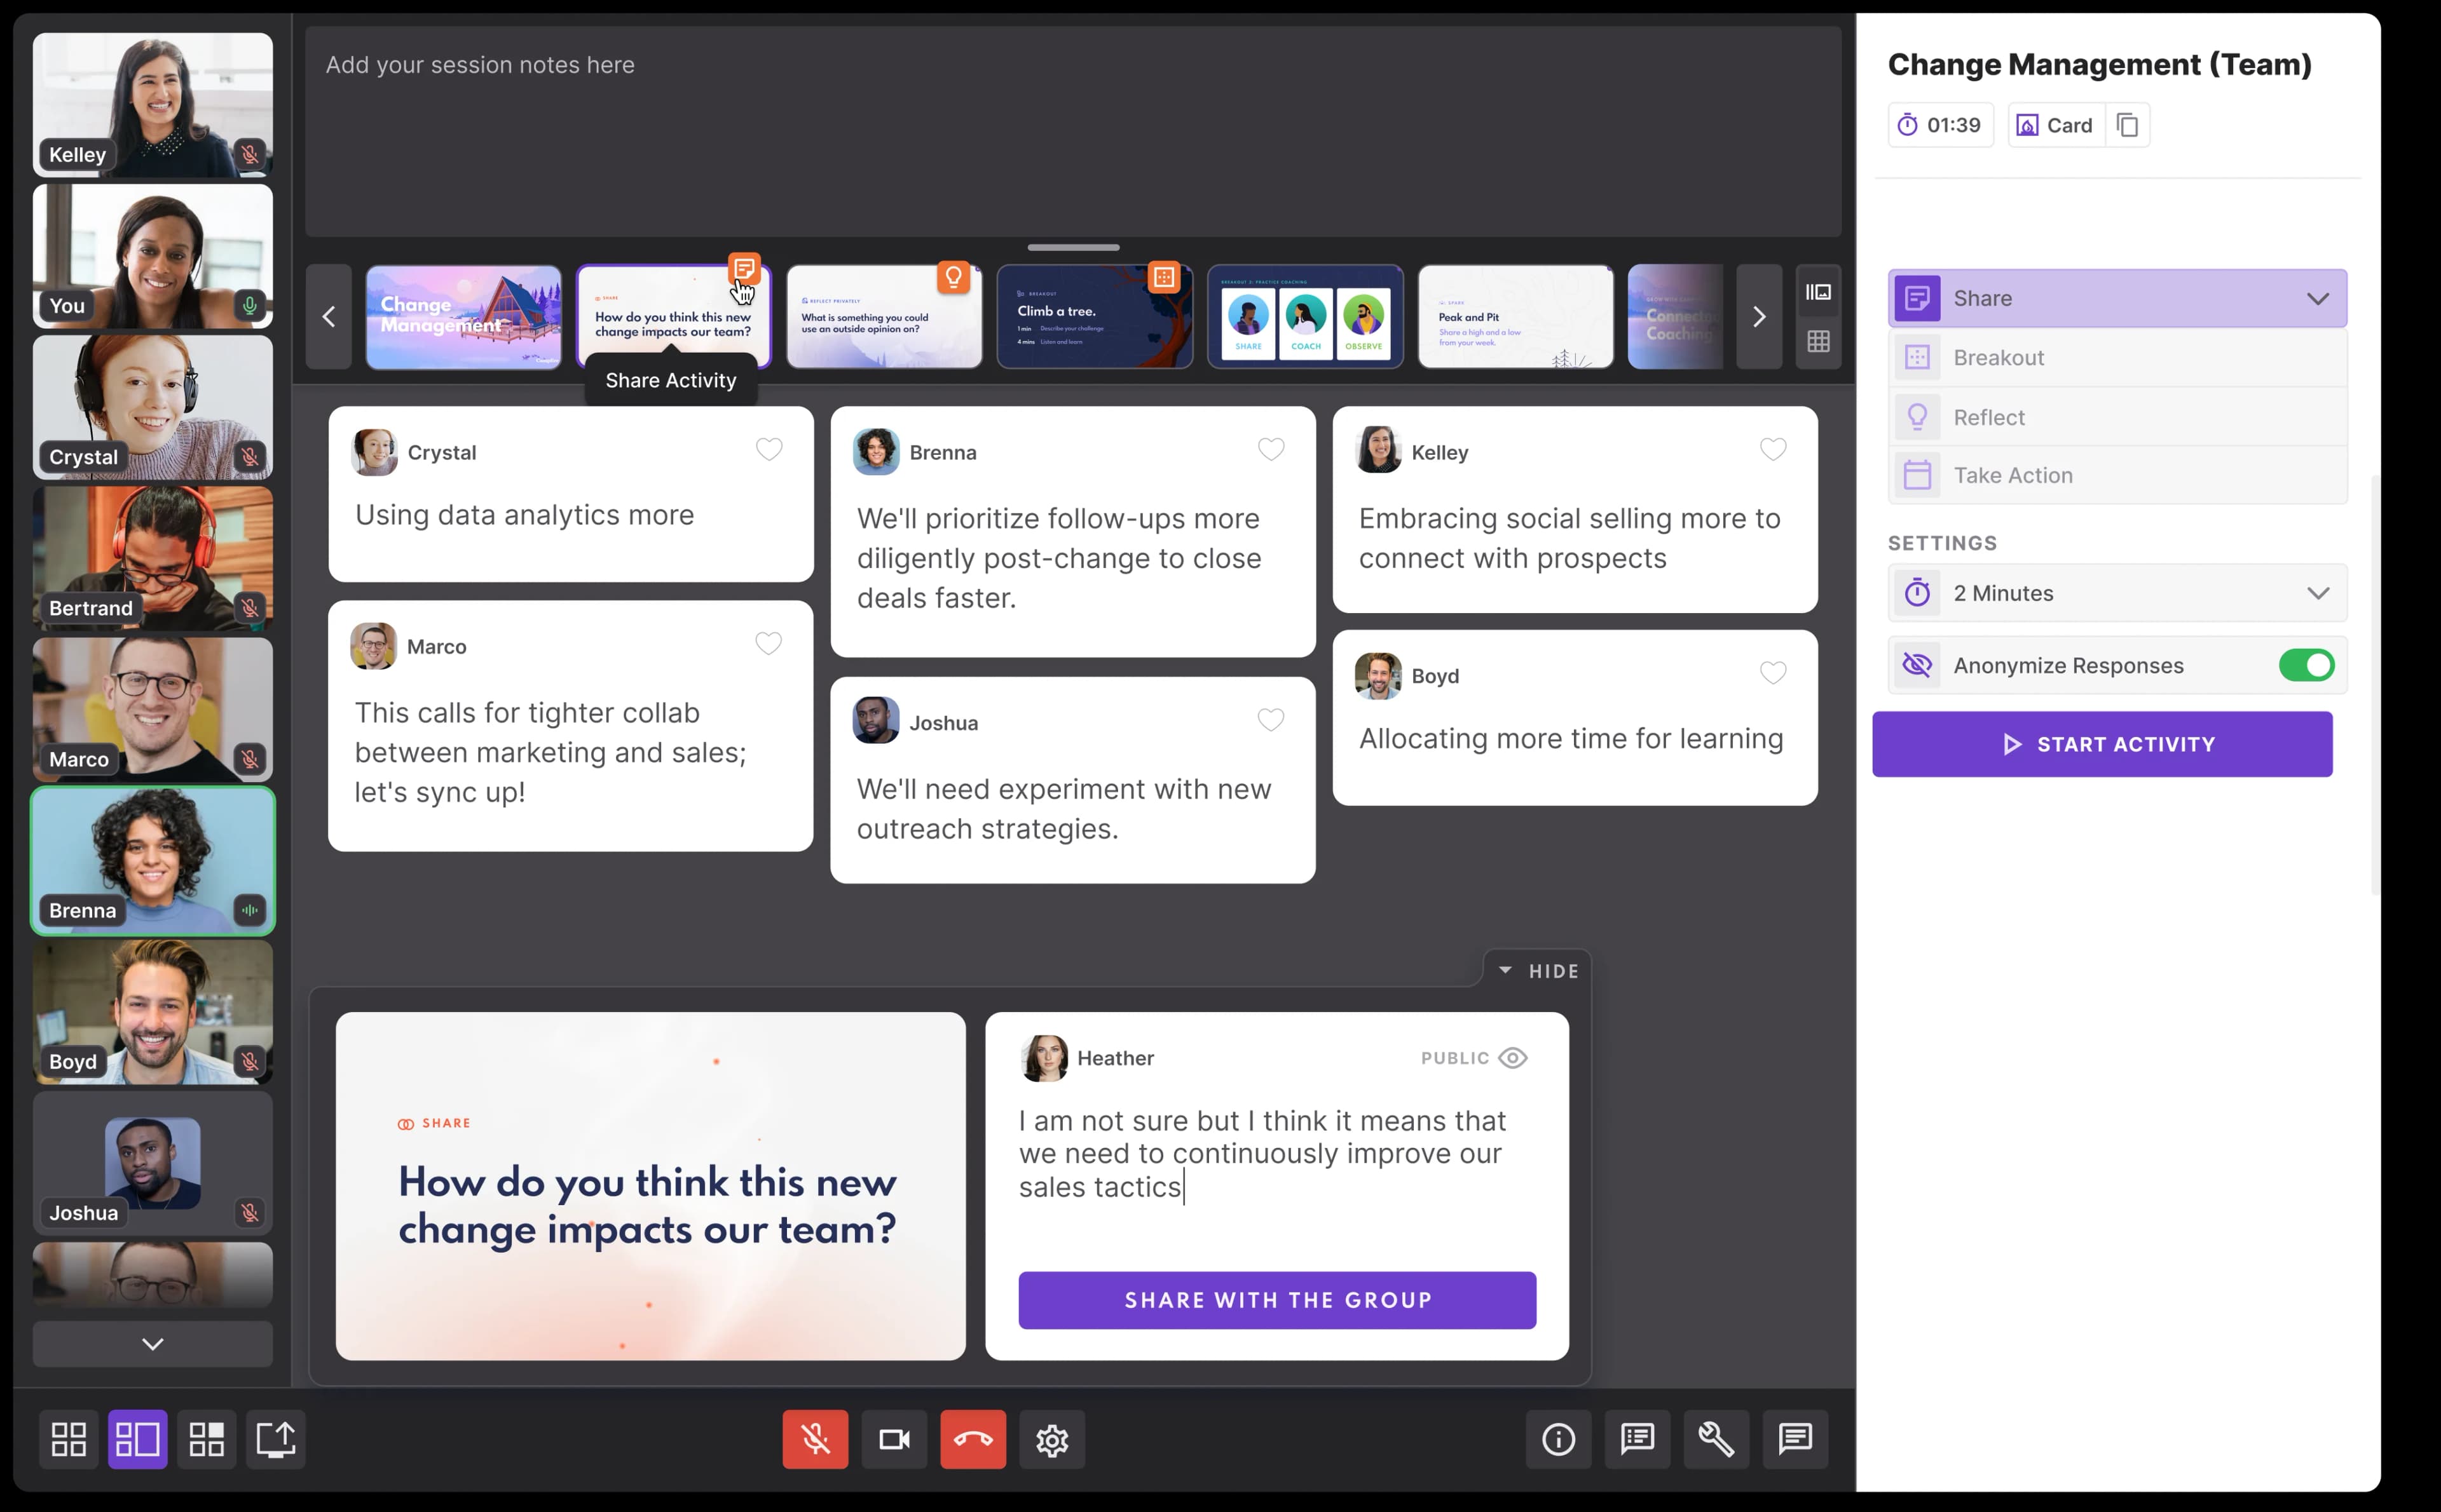
Task: Share your screen with the present icon
Action: point(276,1439)
